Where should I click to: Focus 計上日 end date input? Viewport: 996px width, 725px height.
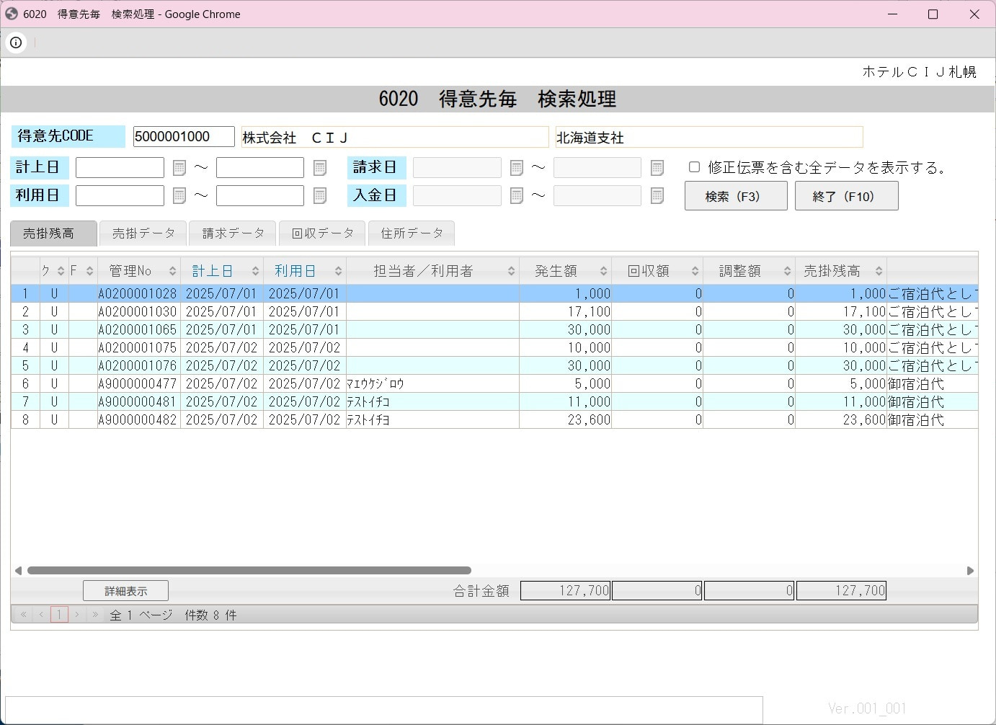[260, 168]
